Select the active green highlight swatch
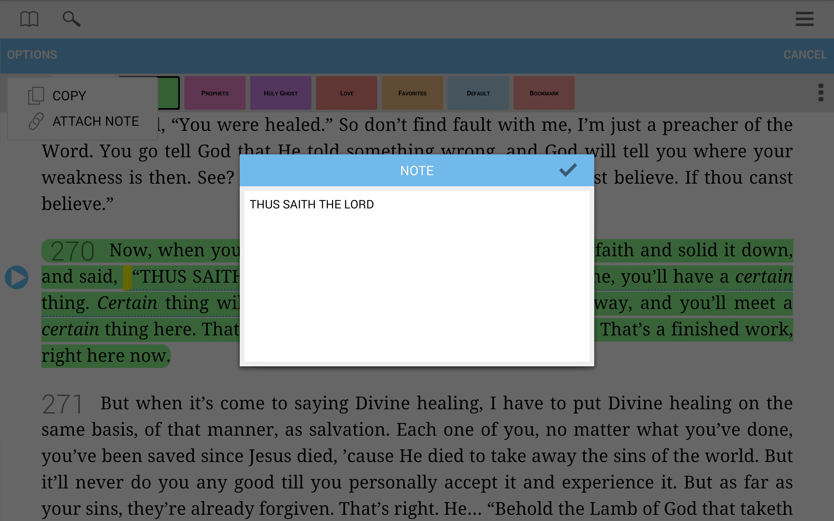Viewport: 834px width, 521px height. [x=168, y=93]
